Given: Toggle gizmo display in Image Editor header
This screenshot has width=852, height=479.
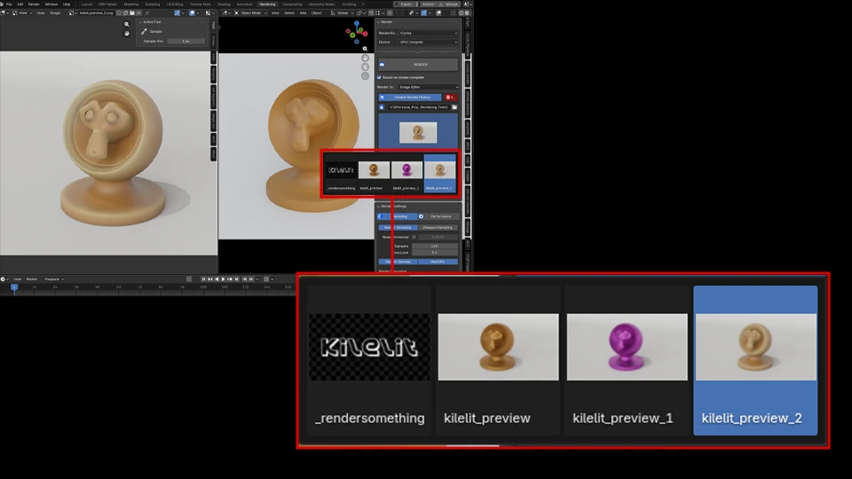Looking at the screenshot, I should click(x=177, y=12).
